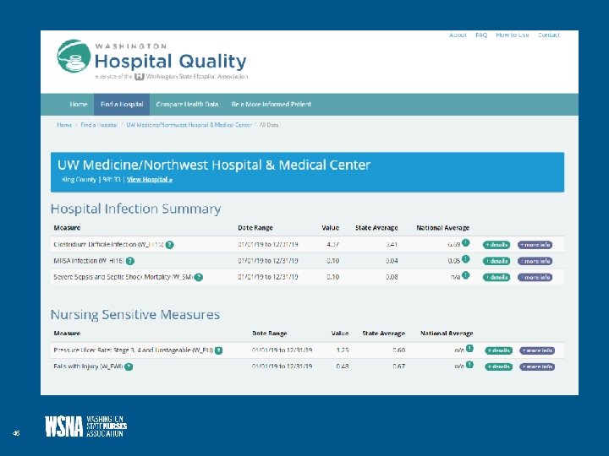
Task: Show more info for Pressure Ulcer Rate
Action: pyautogui.click(x=537, y=350)
